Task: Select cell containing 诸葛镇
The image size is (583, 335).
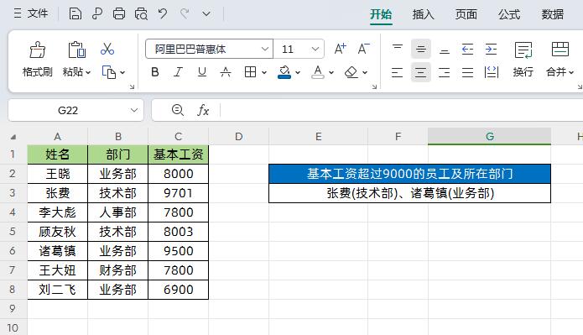Action: [x=58, y=251]
